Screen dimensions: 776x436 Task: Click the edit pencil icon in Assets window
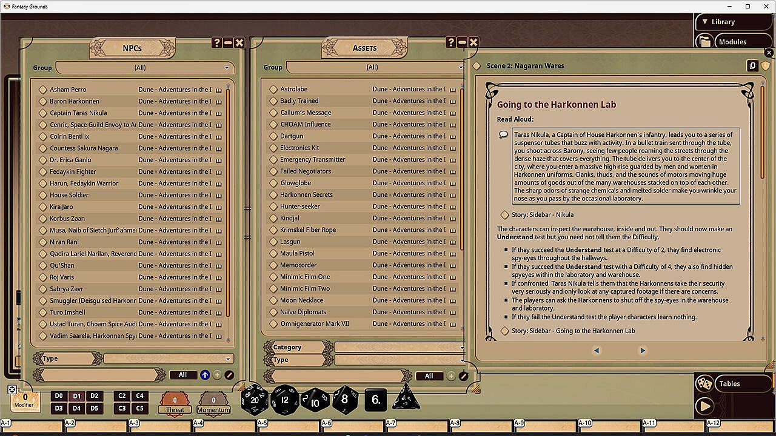click(x=463, y=376)
